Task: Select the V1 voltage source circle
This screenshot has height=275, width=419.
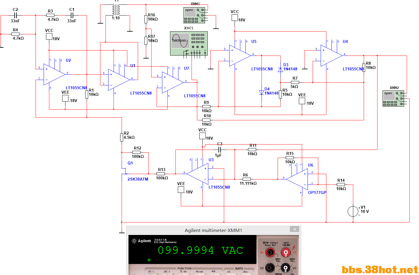Action: pos(353,211)
